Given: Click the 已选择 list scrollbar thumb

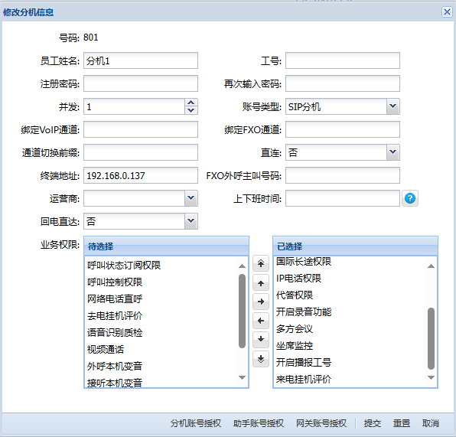Looking at the screenshot, I should pos(431,339).
